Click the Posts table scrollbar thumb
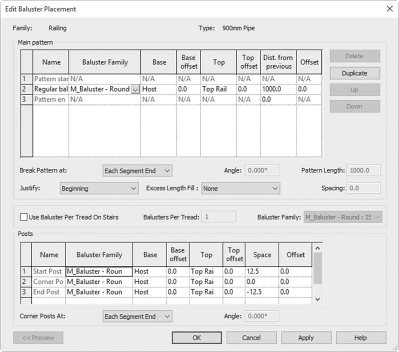399x352 pixels. 317,268
